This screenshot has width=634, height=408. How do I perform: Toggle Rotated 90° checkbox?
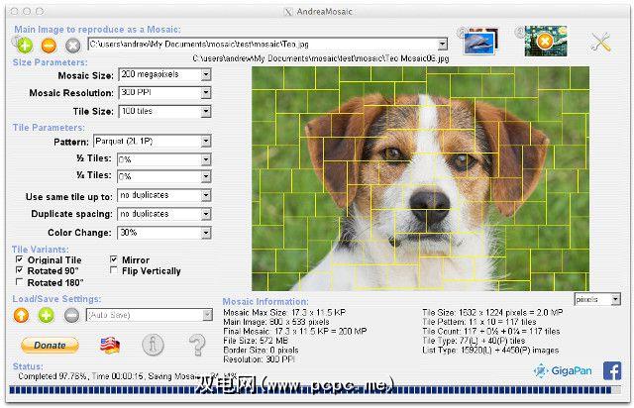tap(19, 269)
